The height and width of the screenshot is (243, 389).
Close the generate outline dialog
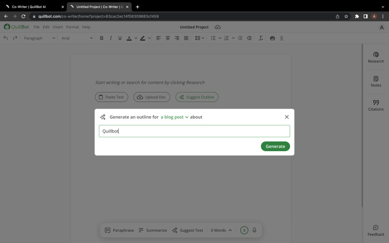coord(287,117)
